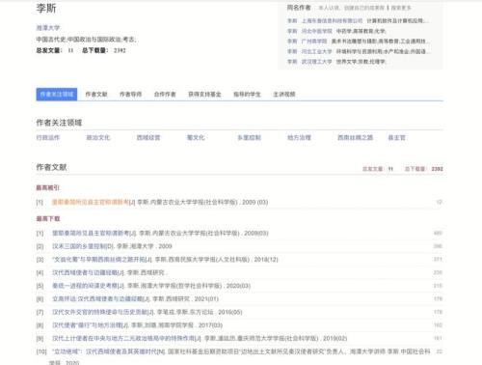Open the 湘潭大学 affiliation link

tap(48, 28)
